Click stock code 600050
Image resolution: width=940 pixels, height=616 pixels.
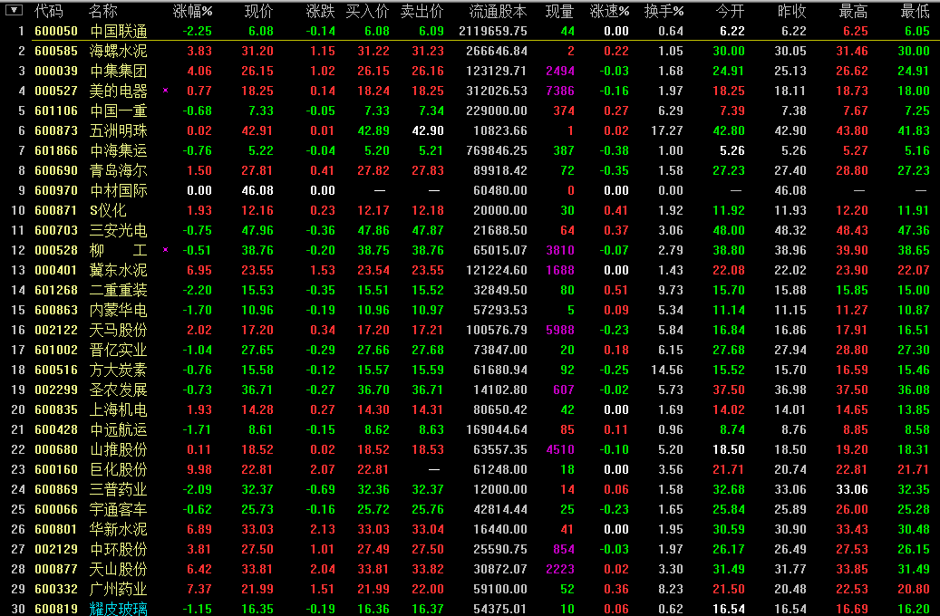tap(56, 31)
